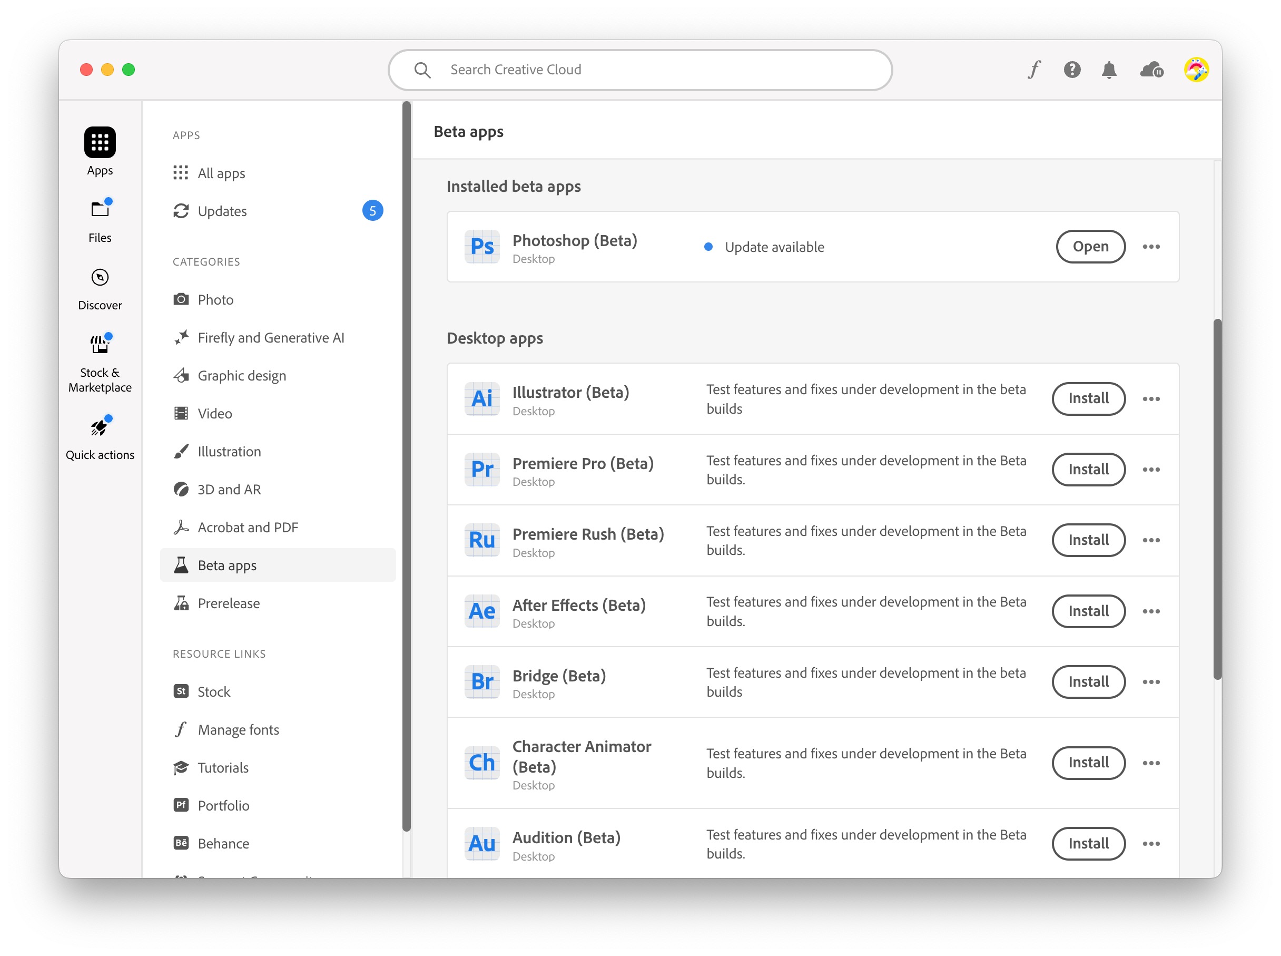Open the Apps section in left rail
This screenshot has height=956, width=1281.
click(100, 152)
